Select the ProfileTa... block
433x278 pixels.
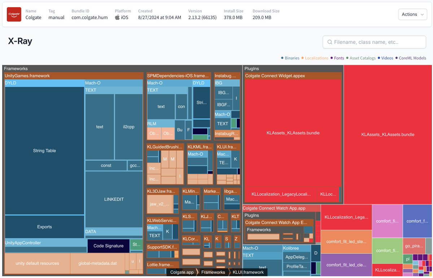[x=297, y=266]
